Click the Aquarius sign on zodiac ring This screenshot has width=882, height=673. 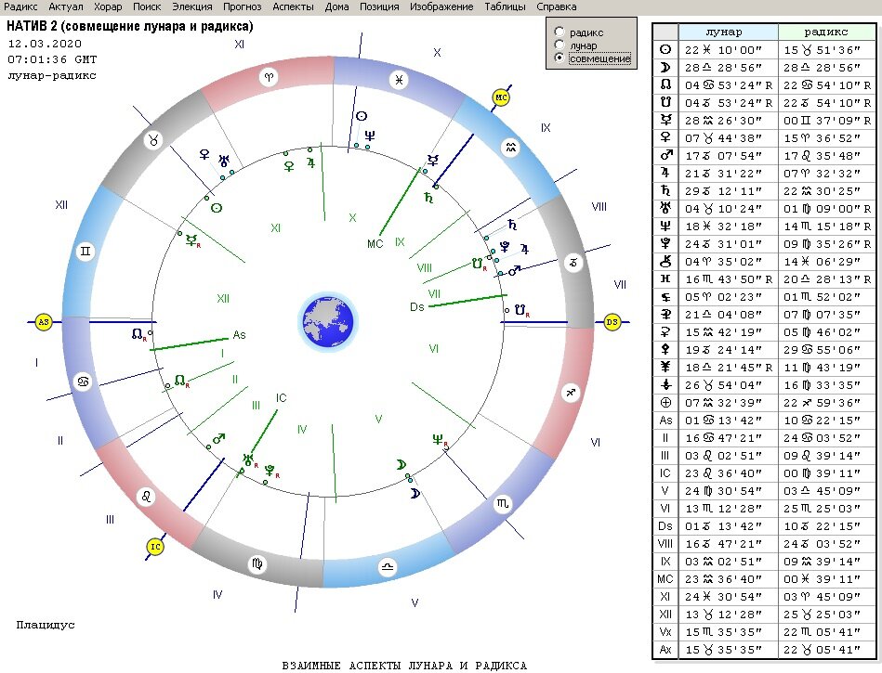[x=510, y=149]
